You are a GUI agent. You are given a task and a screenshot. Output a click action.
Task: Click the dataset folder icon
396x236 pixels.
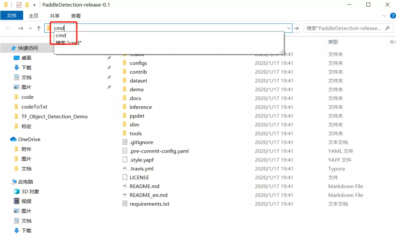pos(125,81)
